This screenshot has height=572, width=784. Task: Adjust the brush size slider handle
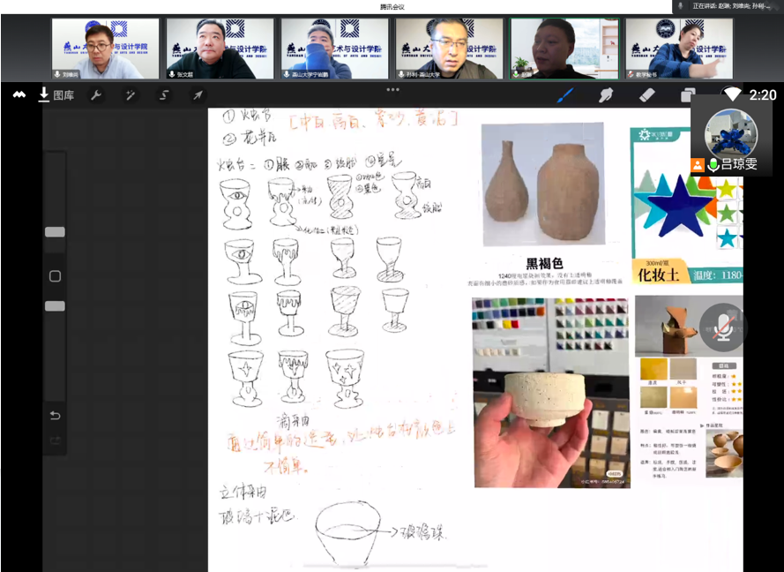coord(55,232)
